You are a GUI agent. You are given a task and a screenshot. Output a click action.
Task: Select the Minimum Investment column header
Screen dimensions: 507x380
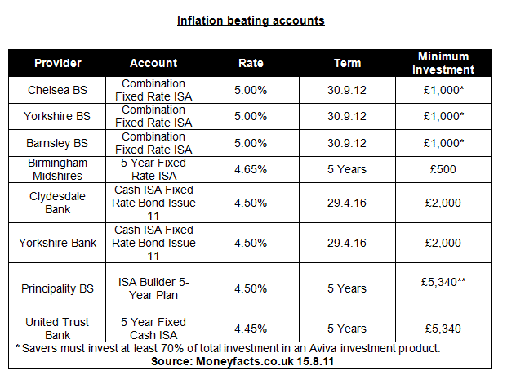pos(443,63)
